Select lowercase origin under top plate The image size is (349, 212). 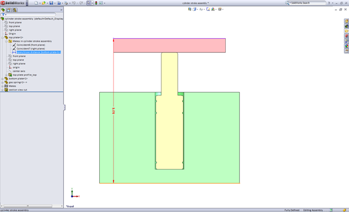point(16,68)
